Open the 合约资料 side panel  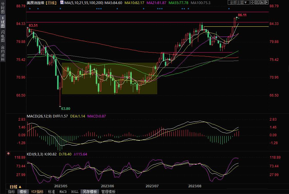click(x=3, y=53)
